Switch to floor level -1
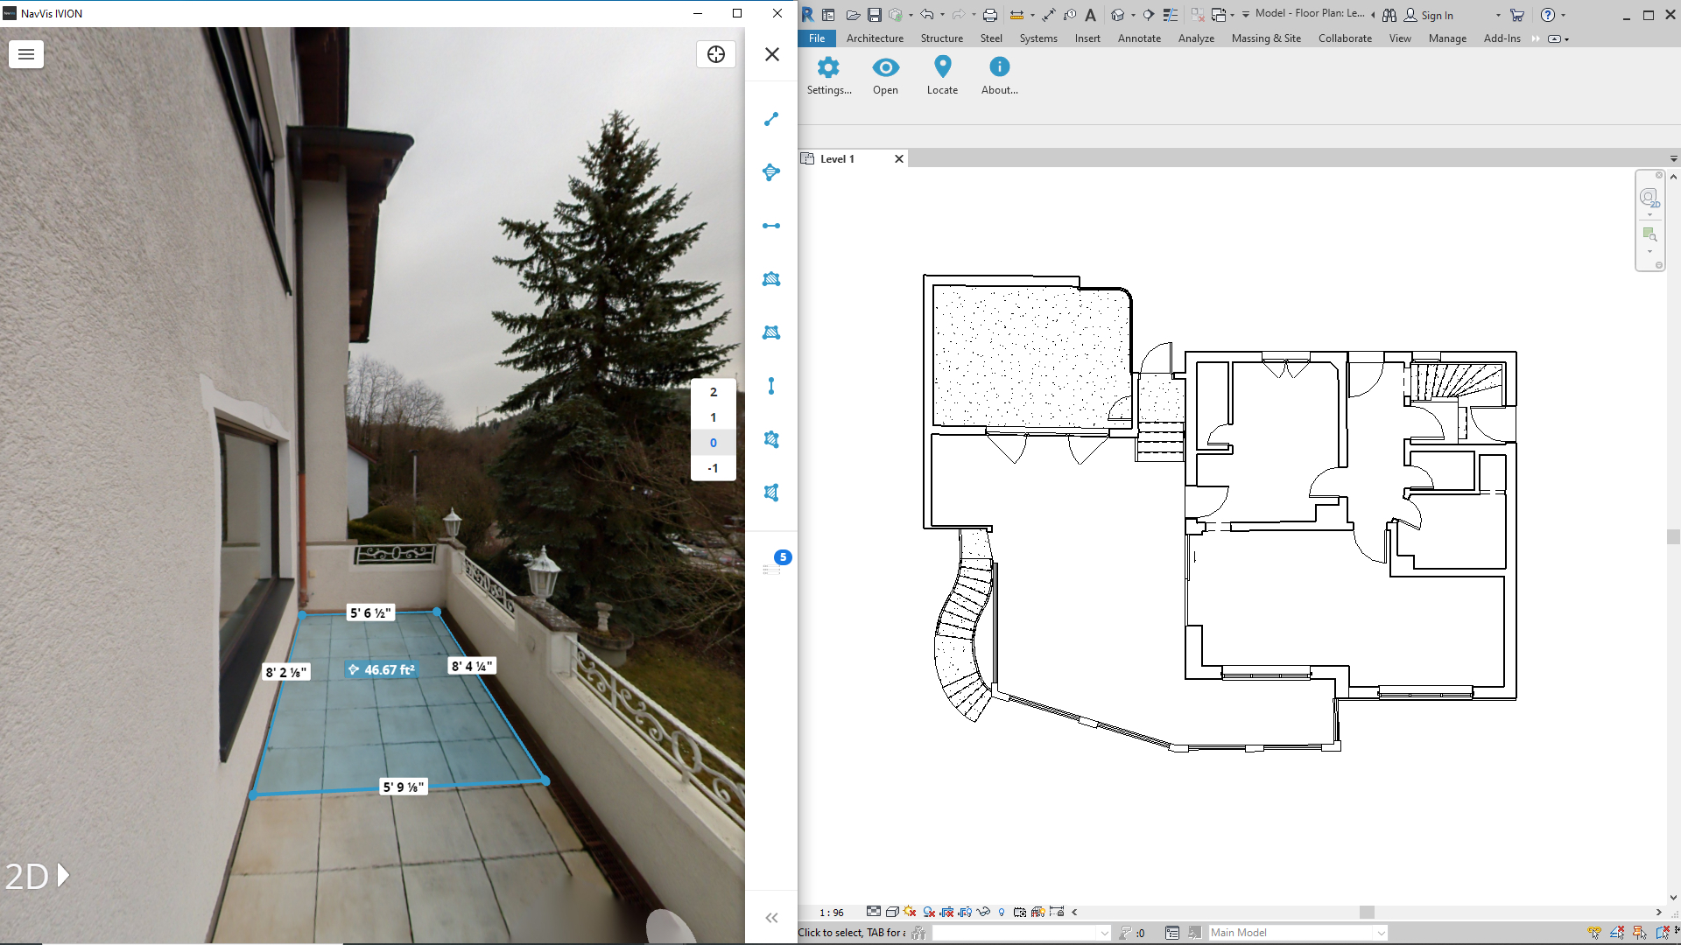The width and height of the screenshot is (1681, 945). [713, 468]
